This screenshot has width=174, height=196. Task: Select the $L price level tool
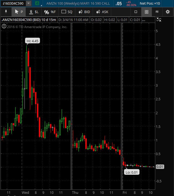pyautogui.click(x=34, y=12)
